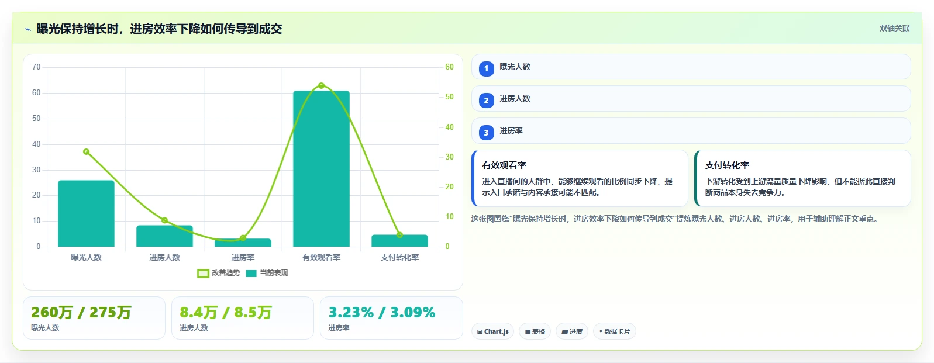Click the Chart.js tag chip
The width and height of the screenshot is (934, 363).
pyautogui.click(x=492, y=331)
